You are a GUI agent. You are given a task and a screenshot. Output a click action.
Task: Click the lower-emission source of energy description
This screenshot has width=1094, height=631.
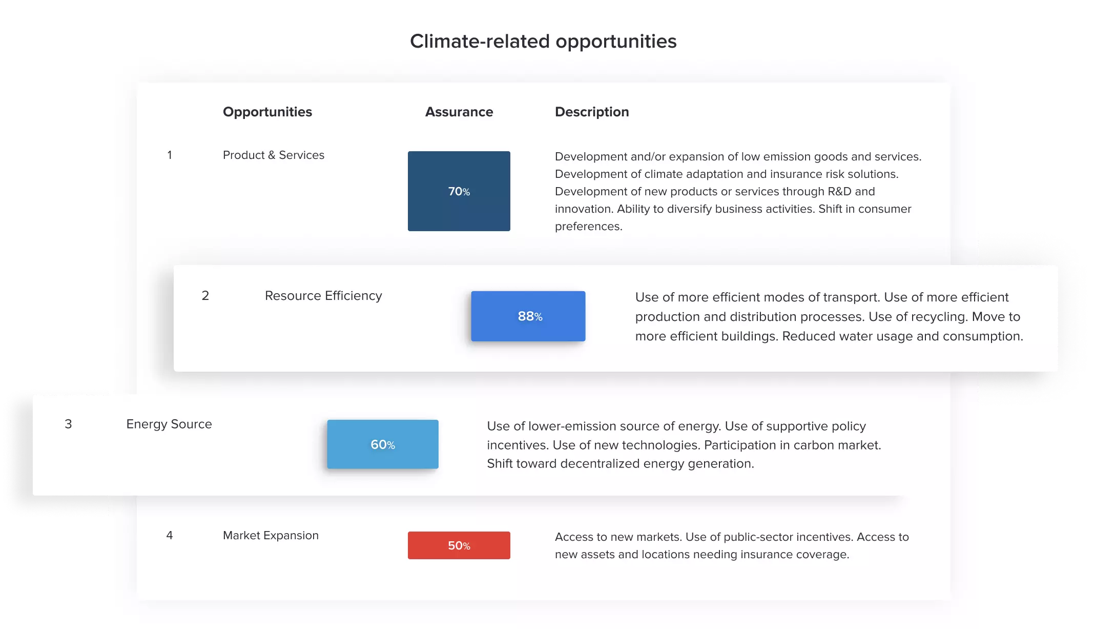pos(684,444)
